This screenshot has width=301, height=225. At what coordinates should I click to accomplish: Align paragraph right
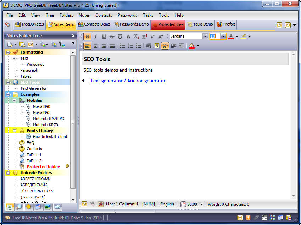[x=104, y=46]
